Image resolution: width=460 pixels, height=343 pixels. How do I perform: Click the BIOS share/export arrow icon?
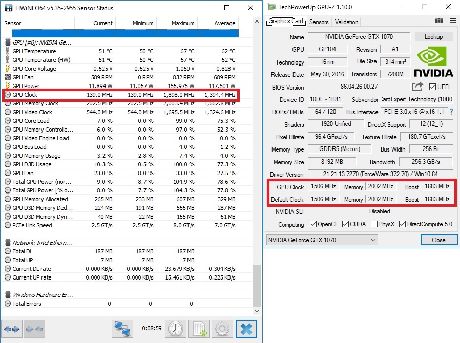417,86
